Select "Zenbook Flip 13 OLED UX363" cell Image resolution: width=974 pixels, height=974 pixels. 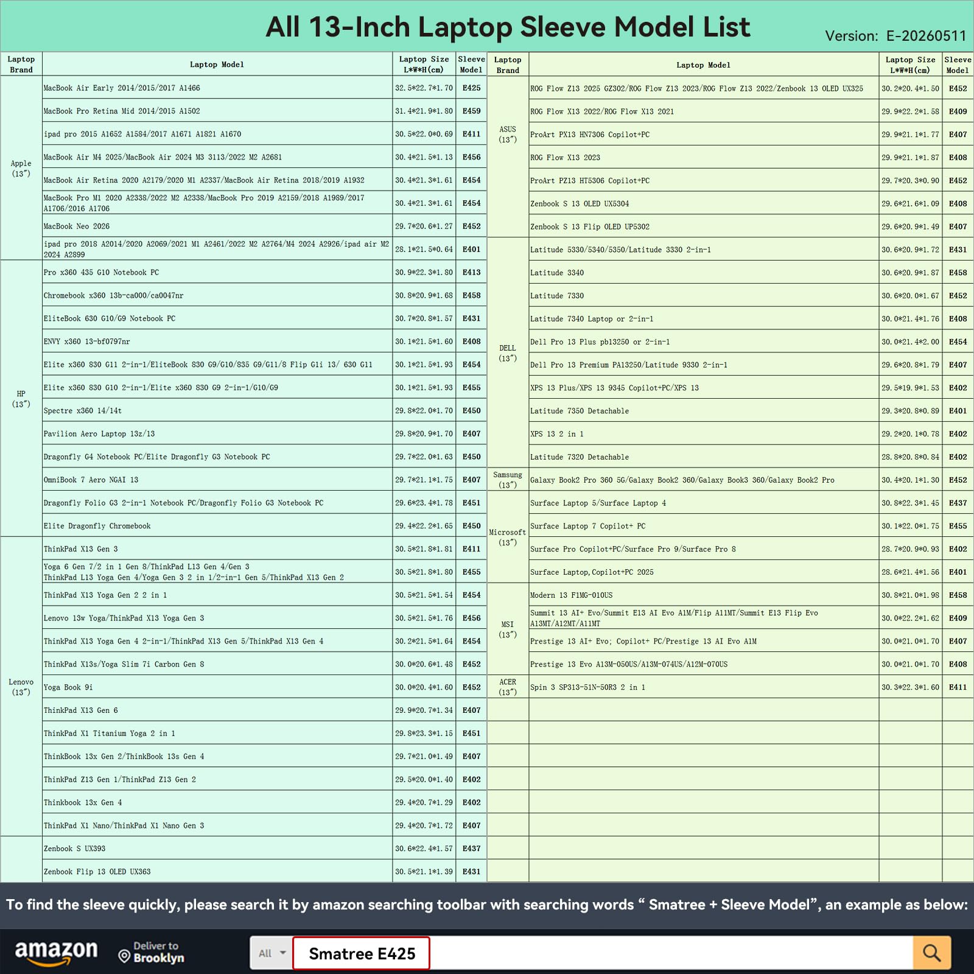click(x=217, y=872)
